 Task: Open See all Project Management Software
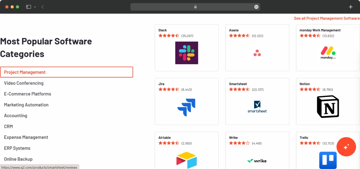pyautogui.click(x=327, y=18)
